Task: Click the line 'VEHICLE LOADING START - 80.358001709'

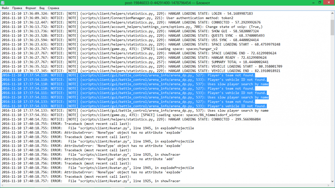Action: tap(142, 66)
